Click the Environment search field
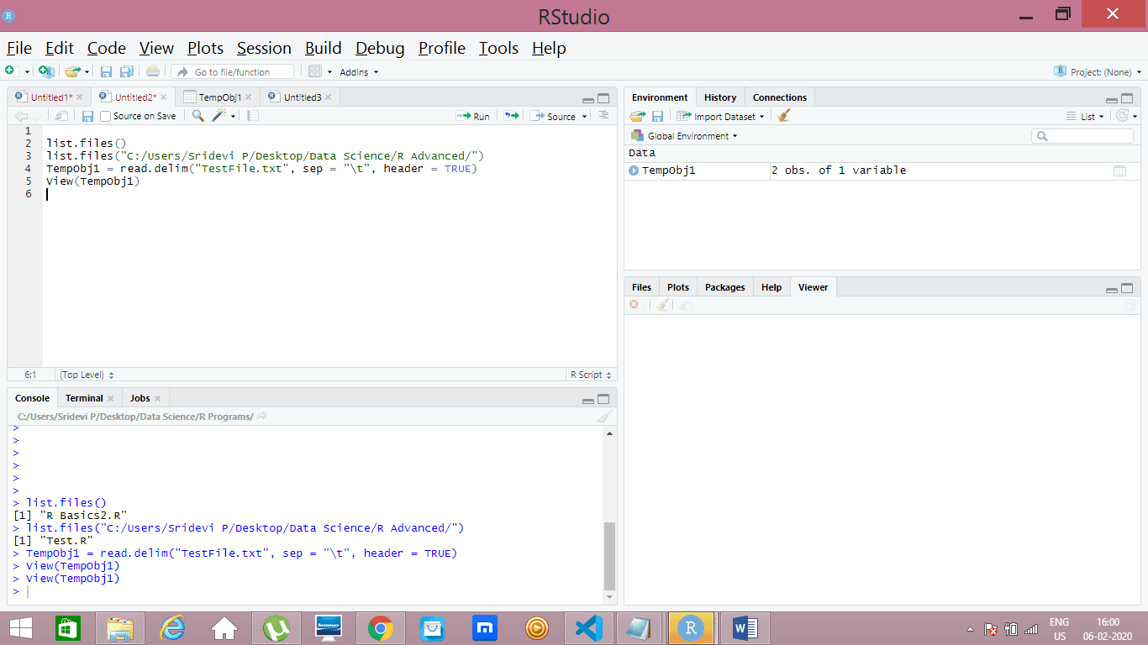Image resolution: width=1148 pixels, height=645 pixels. [1082, 135]
